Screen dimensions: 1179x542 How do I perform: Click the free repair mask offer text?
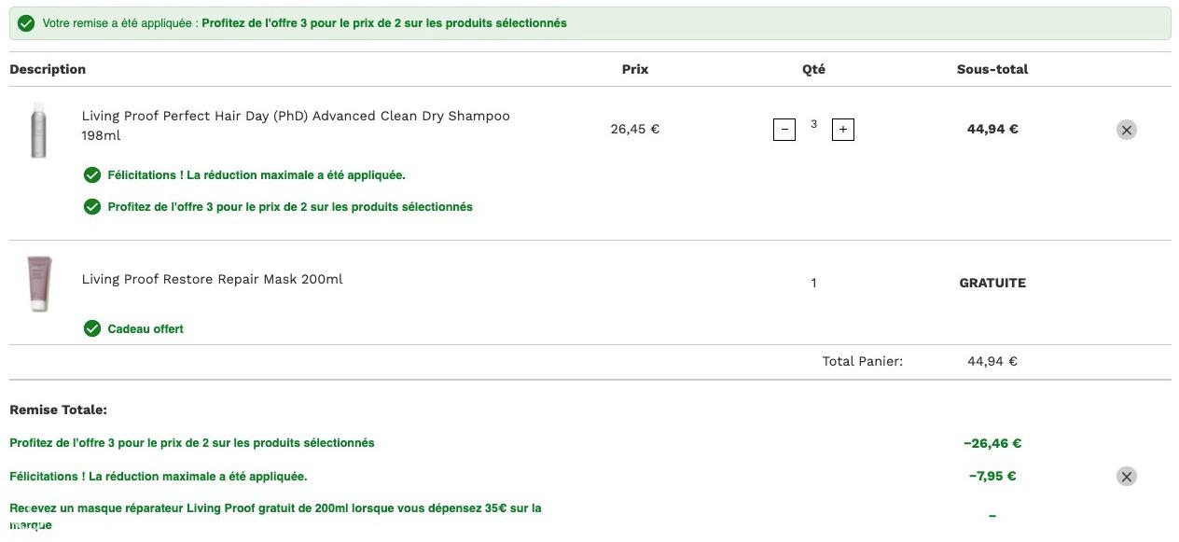coord(275,517)
